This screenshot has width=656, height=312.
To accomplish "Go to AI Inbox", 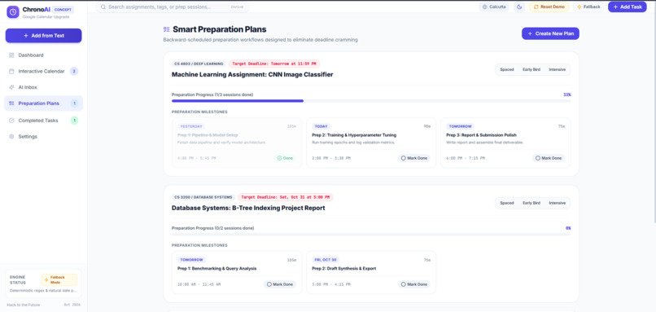I will [43, 87].
